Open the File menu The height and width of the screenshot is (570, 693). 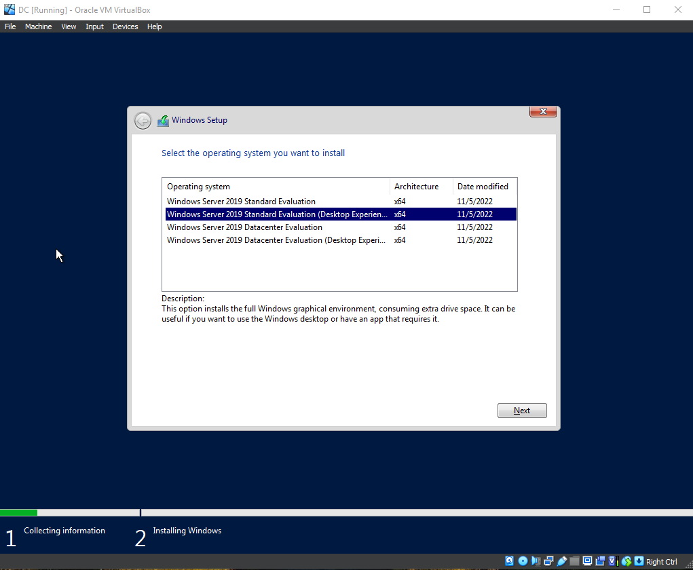click(10, 26)
